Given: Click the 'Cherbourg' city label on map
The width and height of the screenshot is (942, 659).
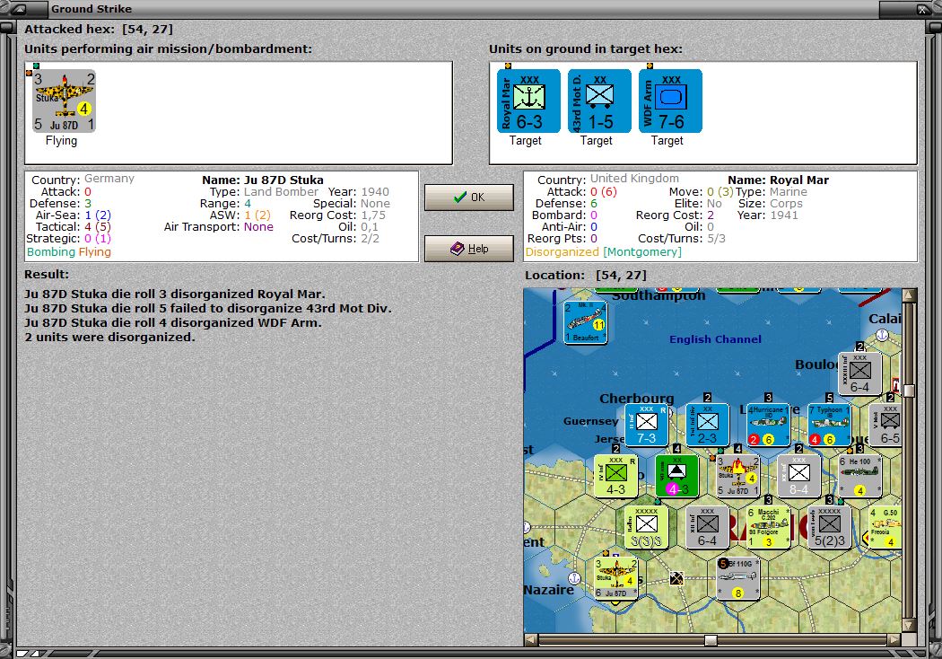Looking at the screenshot, I should click(x=637, y=398).
